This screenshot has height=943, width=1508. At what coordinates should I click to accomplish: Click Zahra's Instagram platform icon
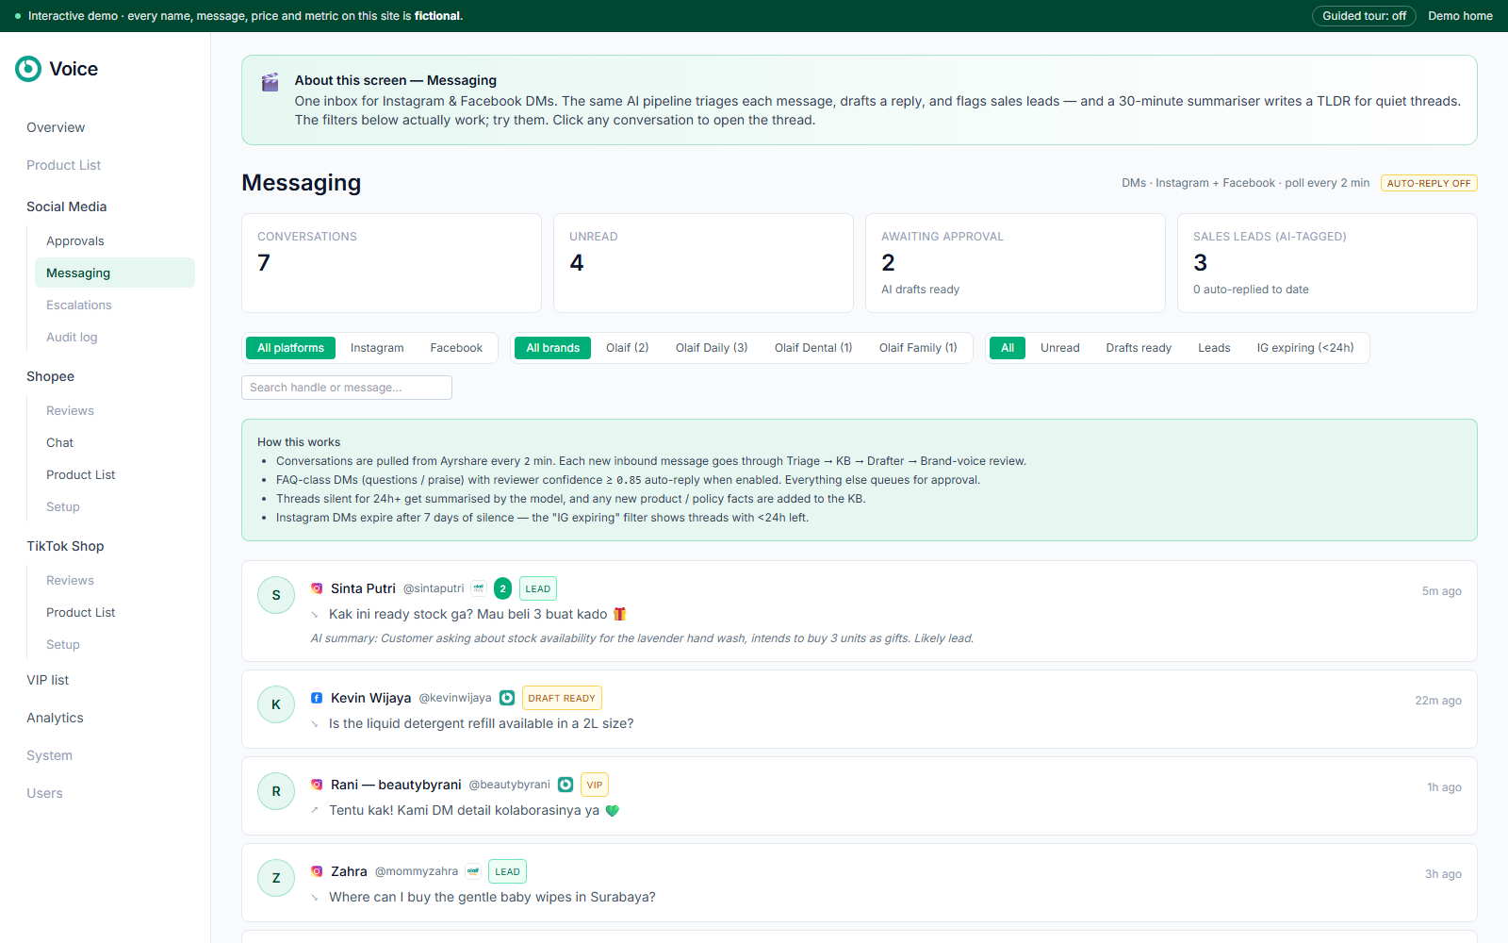tap(317, 871)
